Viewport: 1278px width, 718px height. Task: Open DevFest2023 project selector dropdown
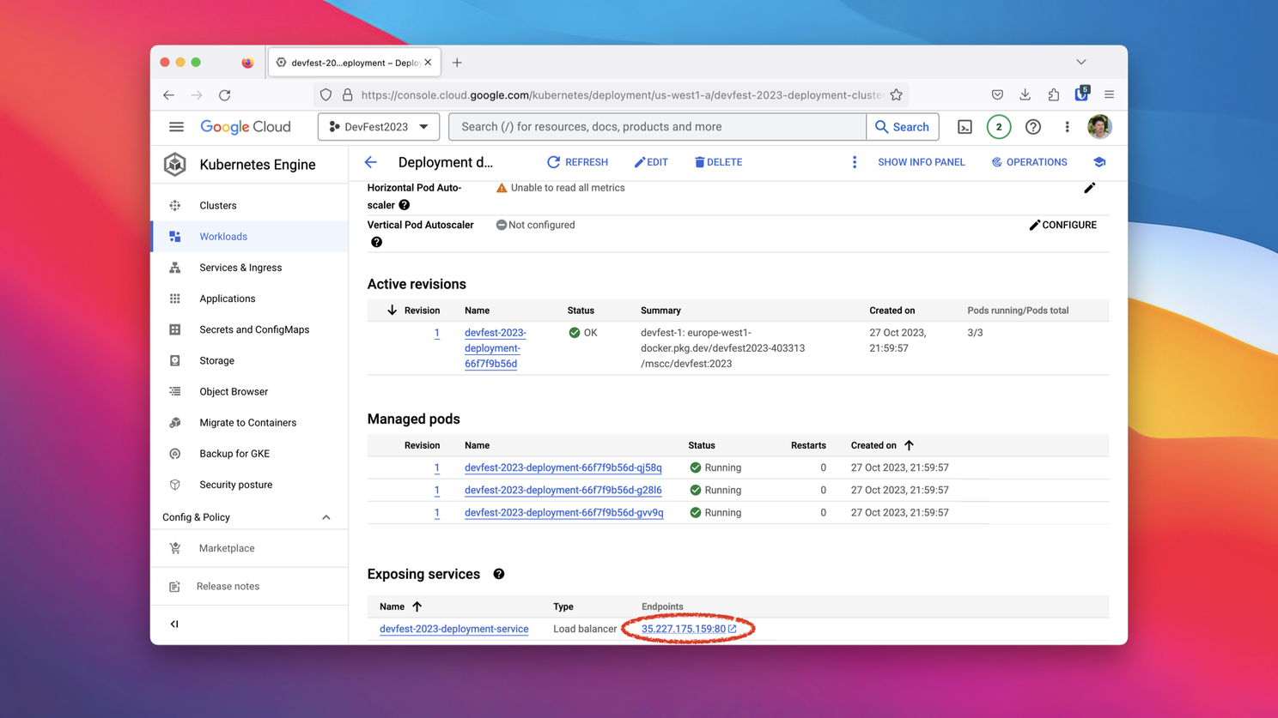click(x=379, y=127)
